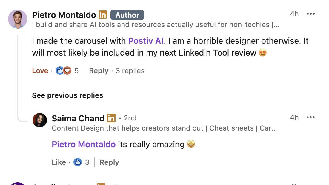Click the Postiv AI mention link
This screenshot has width=329, height=185.
point(146,41)
